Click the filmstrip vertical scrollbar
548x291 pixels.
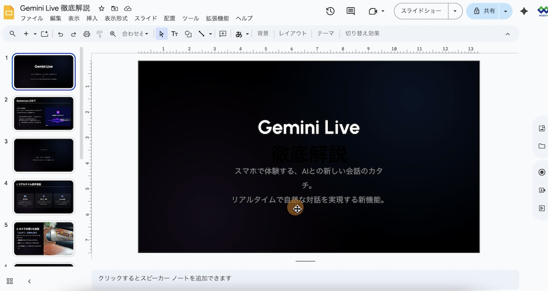81,100
